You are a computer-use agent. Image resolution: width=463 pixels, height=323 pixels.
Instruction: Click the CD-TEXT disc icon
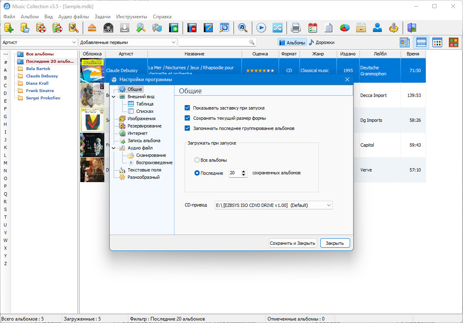(108, 28)
